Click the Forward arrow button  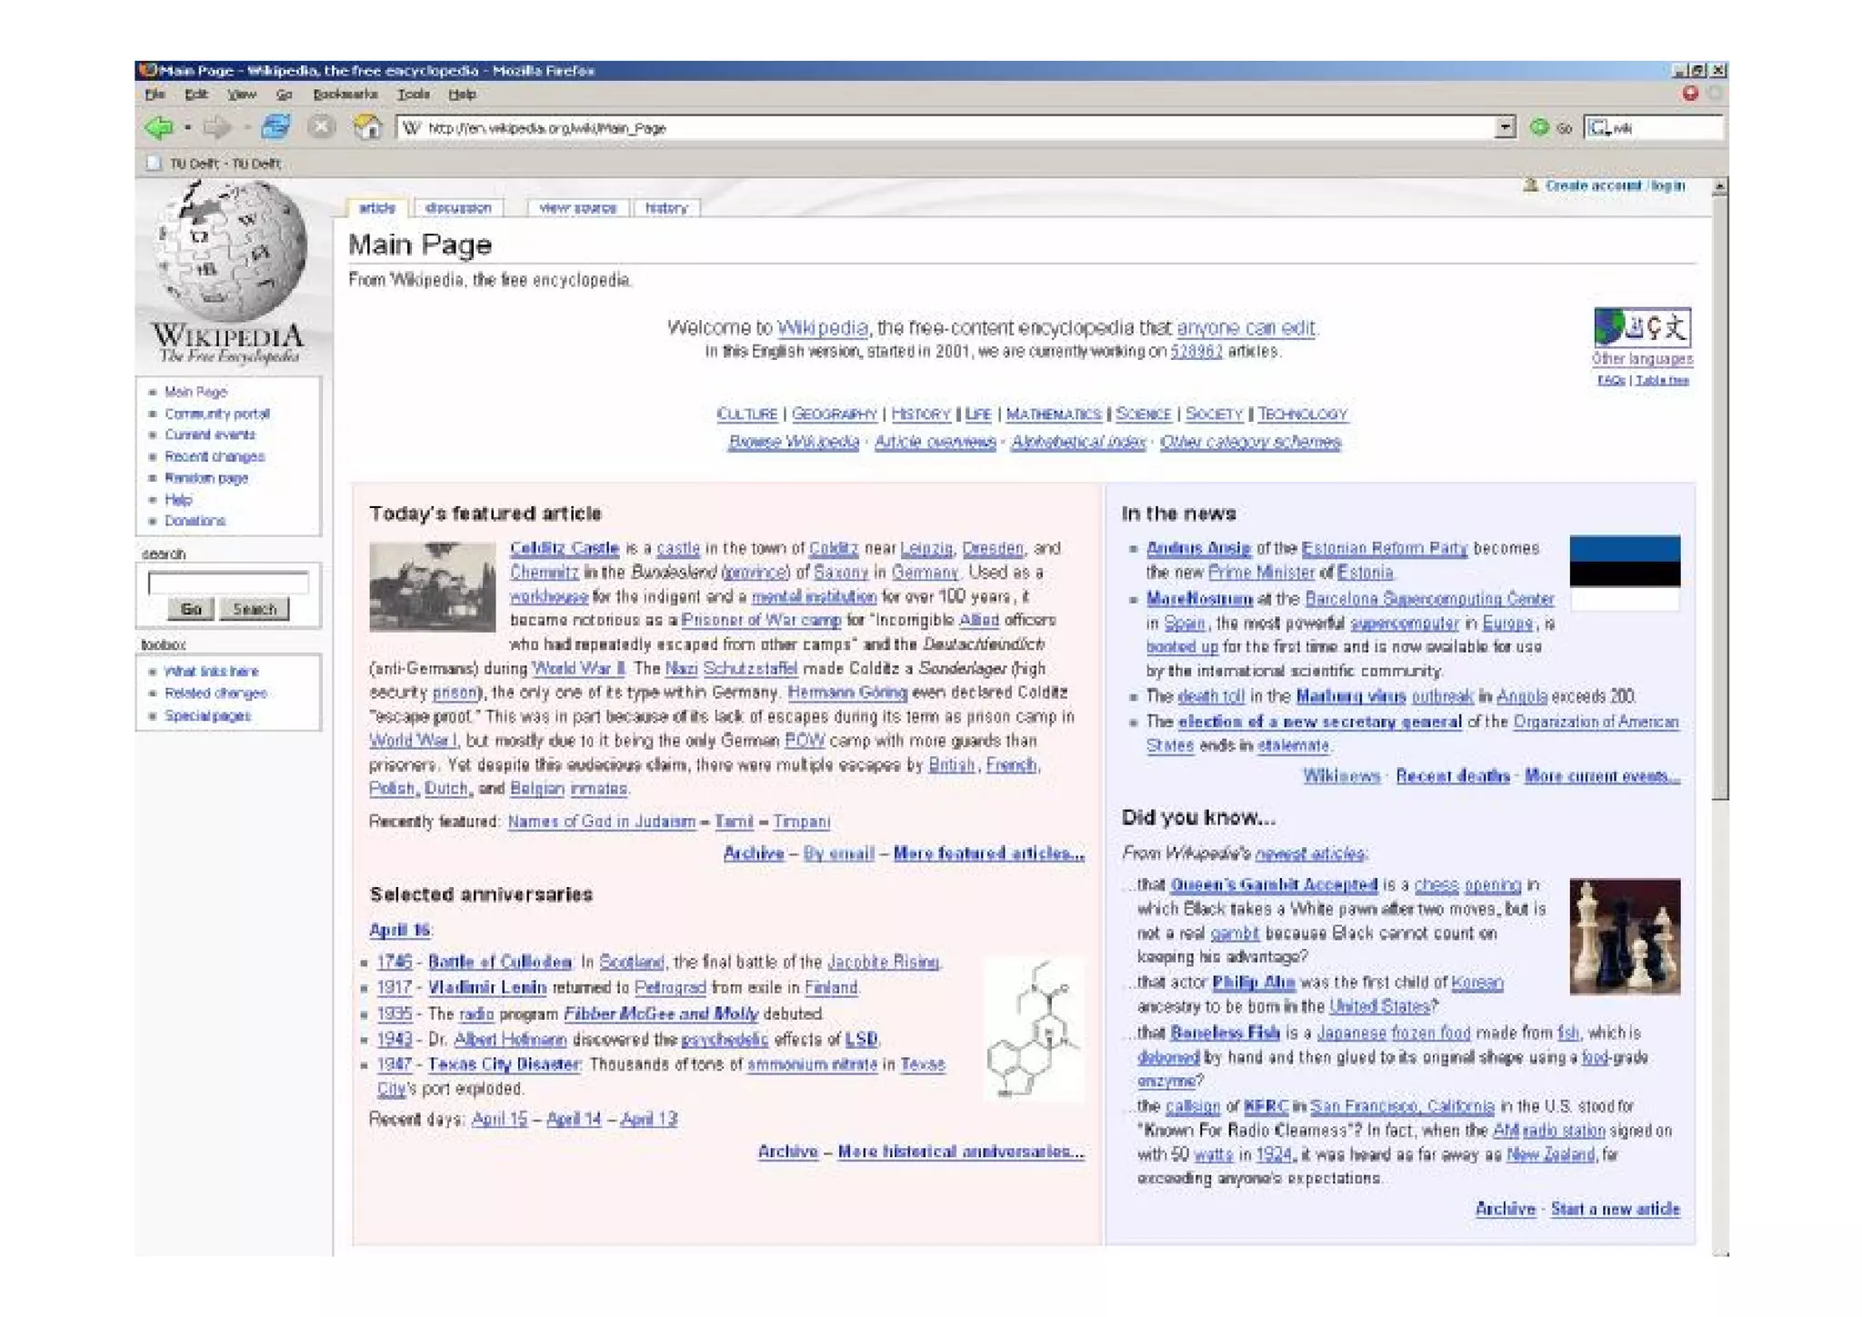[x=216, y=127]
